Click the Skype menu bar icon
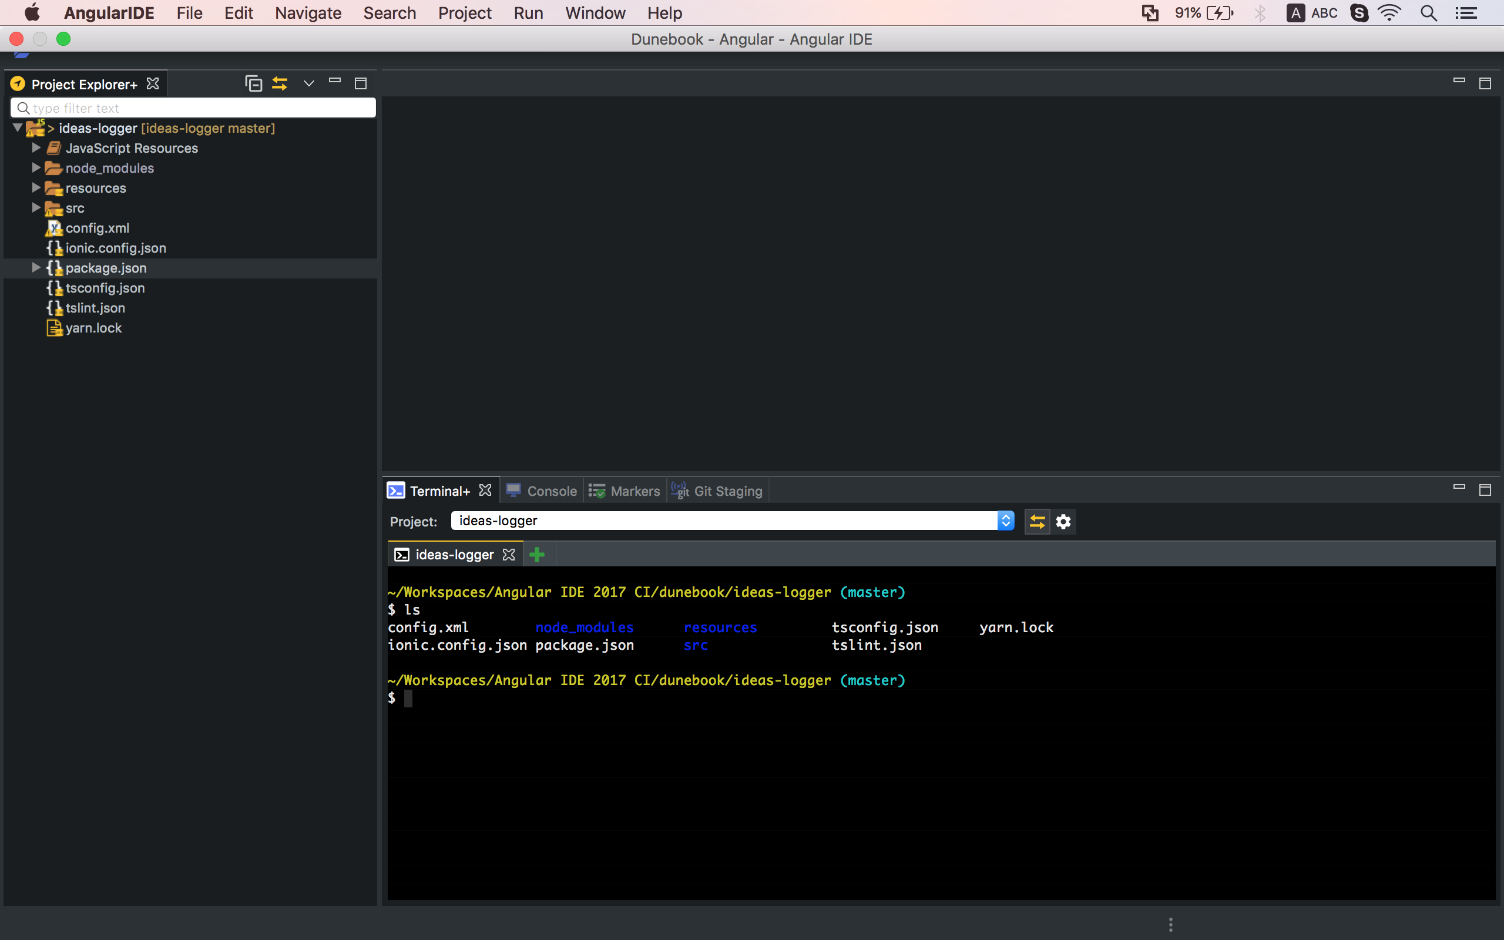This screenshot has height=940, width=1504. pos(1359,13)
